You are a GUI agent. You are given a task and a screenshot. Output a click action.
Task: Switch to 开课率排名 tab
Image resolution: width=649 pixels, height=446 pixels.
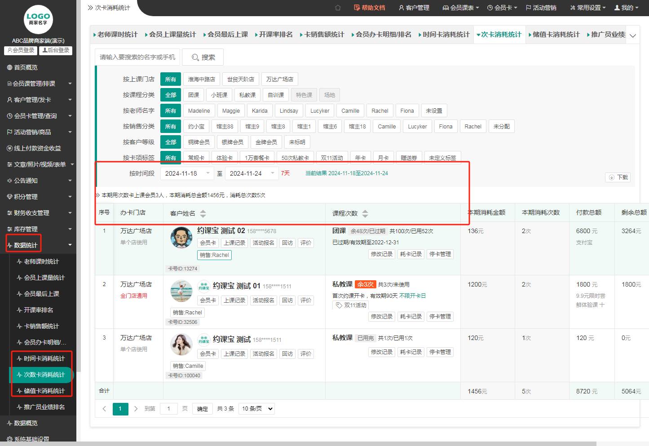(x=274, y=35)
